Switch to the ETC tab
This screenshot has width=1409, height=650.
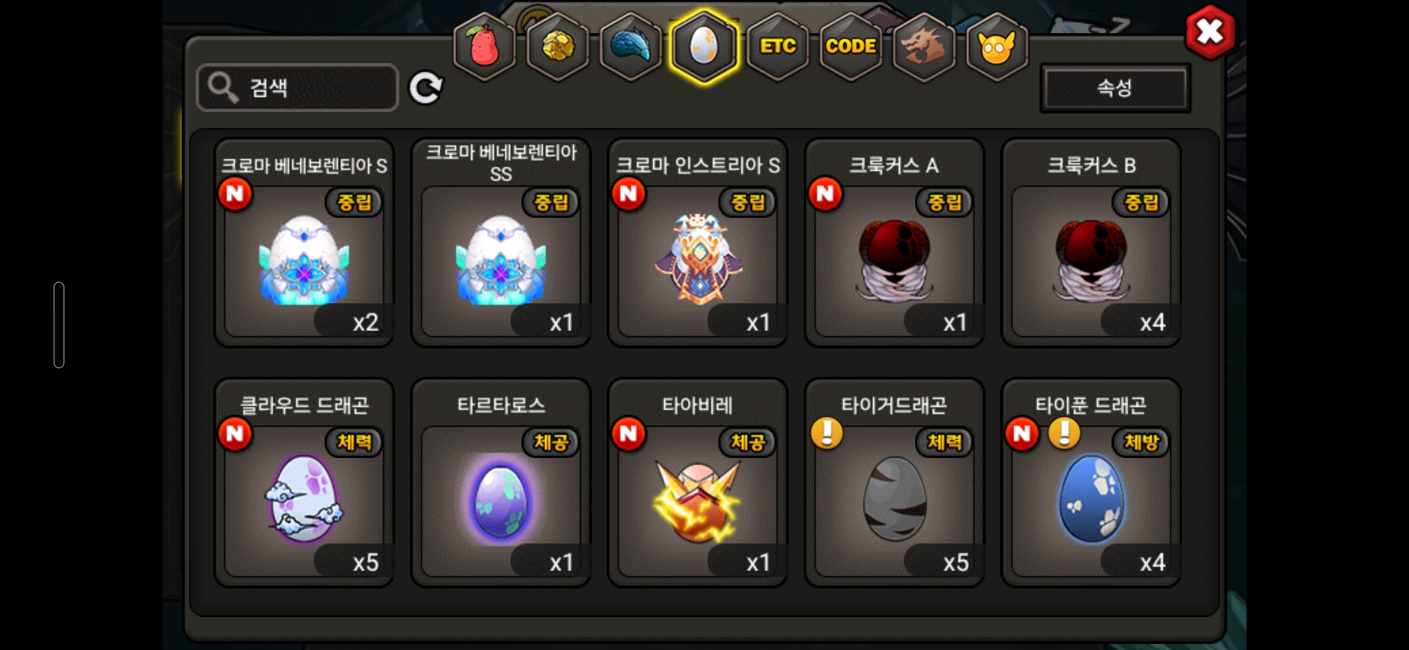pos(777,46)
